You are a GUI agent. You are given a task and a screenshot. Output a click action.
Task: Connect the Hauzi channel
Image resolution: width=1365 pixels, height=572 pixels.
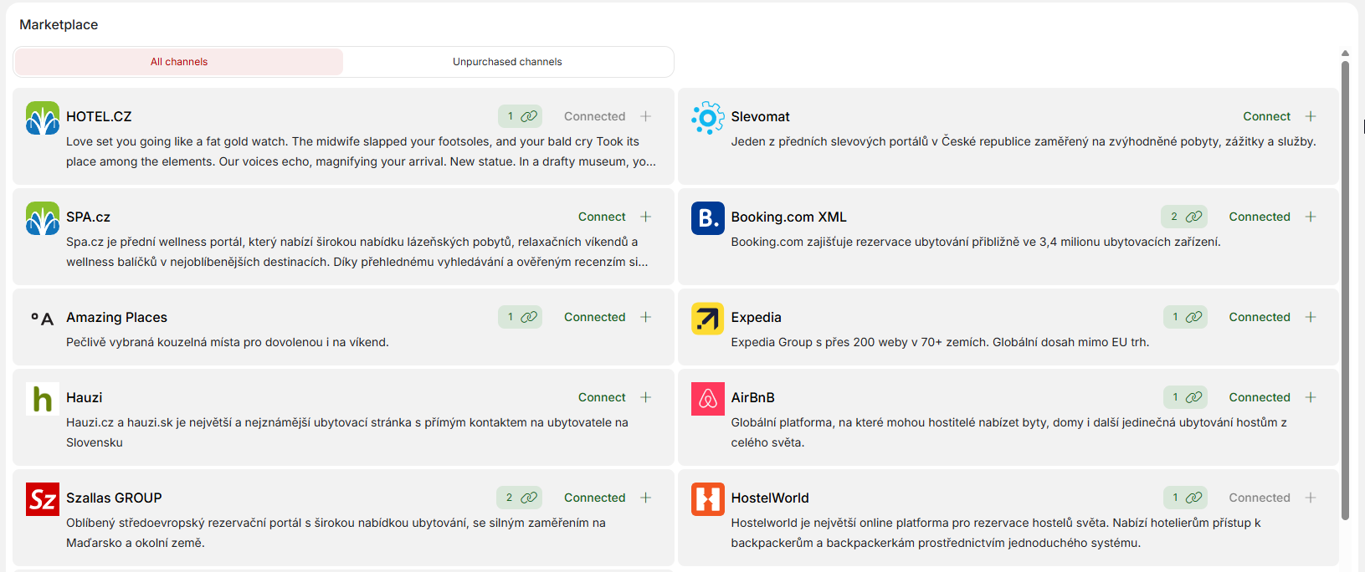[x=602, y=397]
